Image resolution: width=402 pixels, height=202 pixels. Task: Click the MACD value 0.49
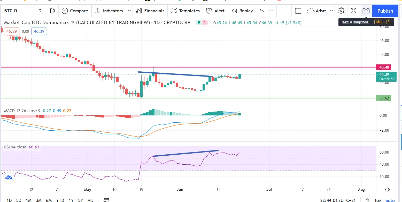[57, 111]
